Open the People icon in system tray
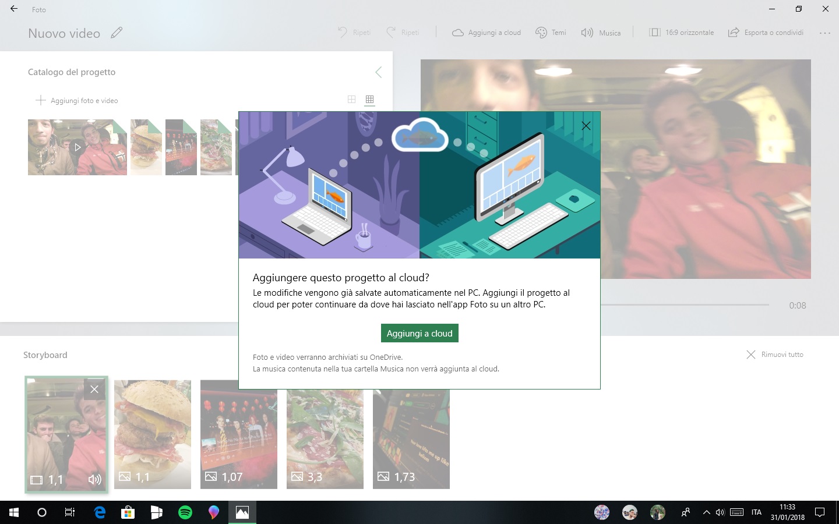Screen dimensions: 839x524 (x=686, y=512)
